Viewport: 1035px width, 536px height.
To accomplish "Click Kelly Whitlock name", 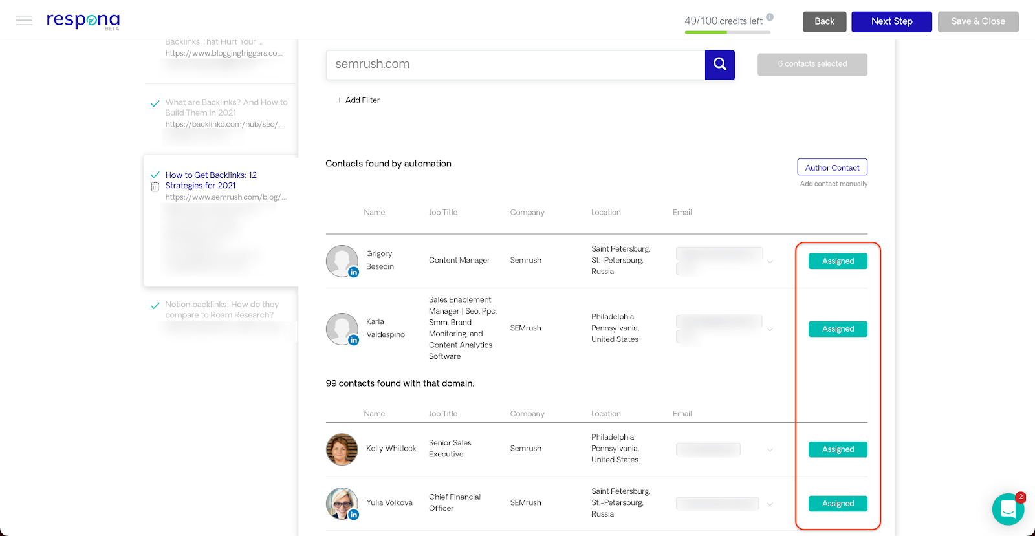I will (x=391, y=449).
